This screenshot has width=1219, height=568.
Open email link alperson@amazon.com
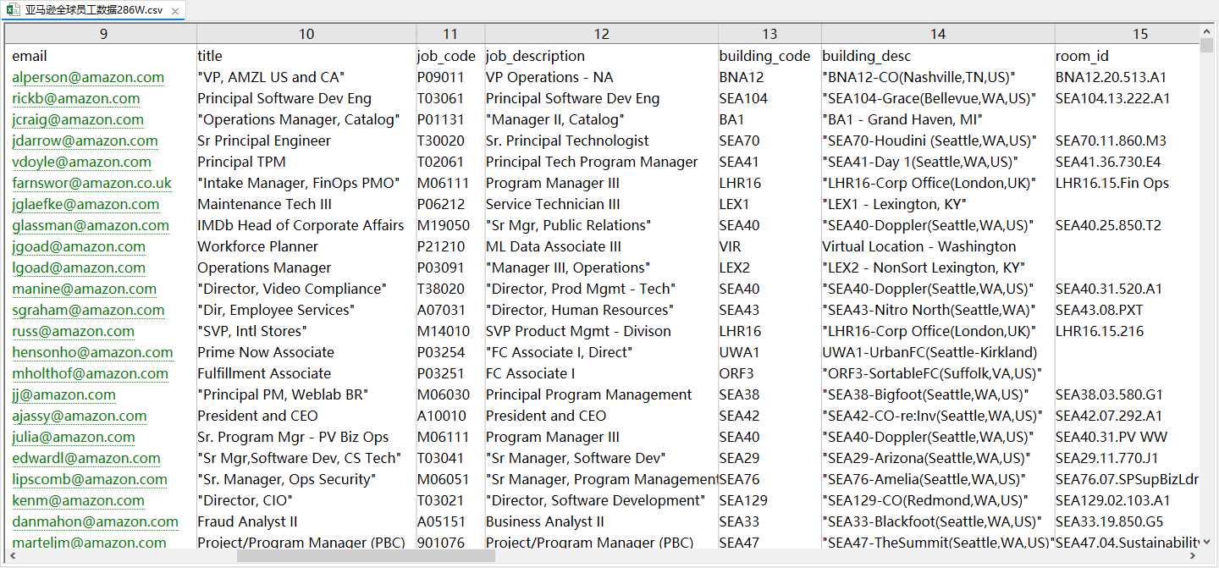coord(88,77)
